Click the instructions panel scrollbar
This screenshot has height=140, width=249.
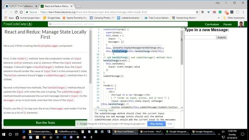[90, 57]
